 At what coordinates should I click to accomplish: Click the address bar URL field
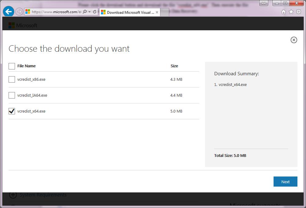tap(56, 12)
